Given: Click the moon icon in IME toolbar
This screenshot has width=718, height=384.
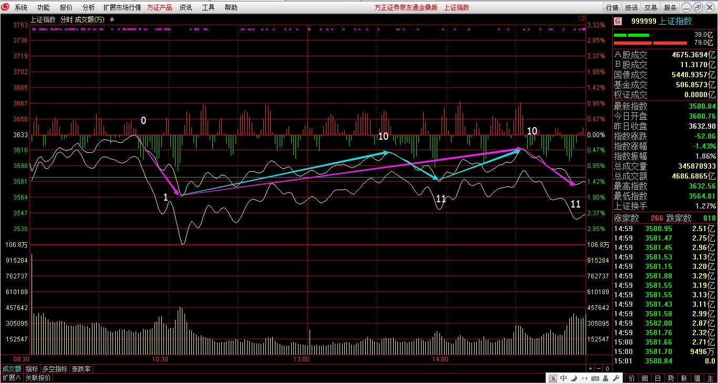Looking at the screenshot, I should (575, 378).
